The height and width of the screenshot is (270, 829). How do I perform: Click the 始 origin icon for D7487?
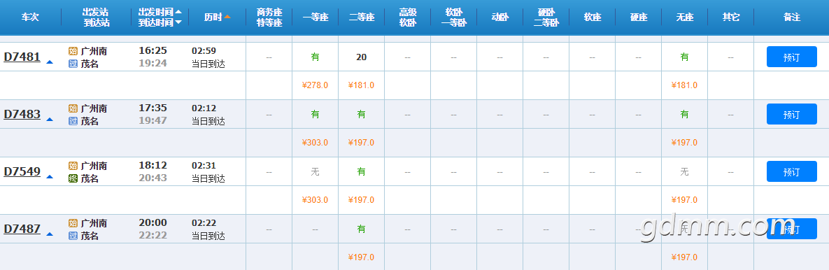tap(73, 223)
